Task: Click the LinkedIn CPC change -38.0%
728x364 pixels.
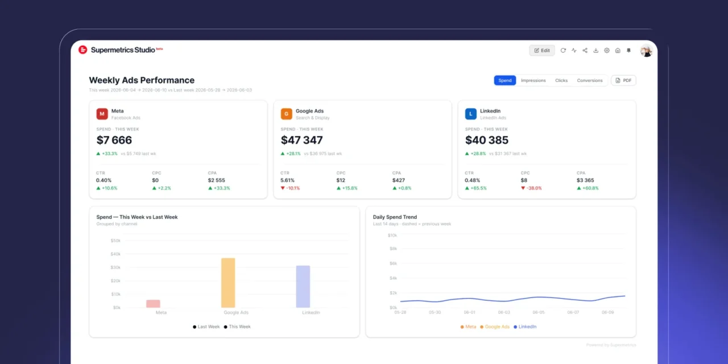Action: coord(531,188)
